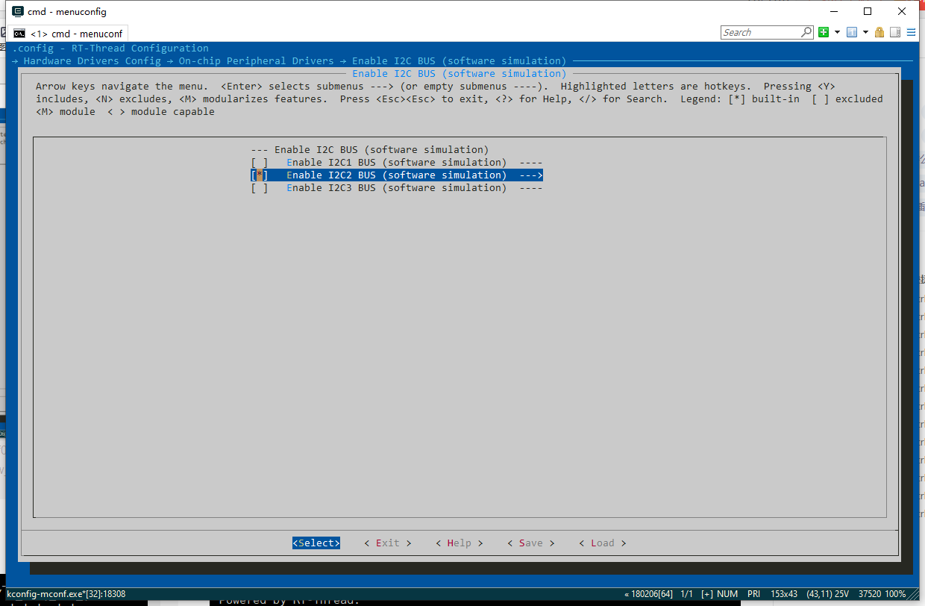Click the < Load > button
Viewport: 925px width, 606px height.
603,543
